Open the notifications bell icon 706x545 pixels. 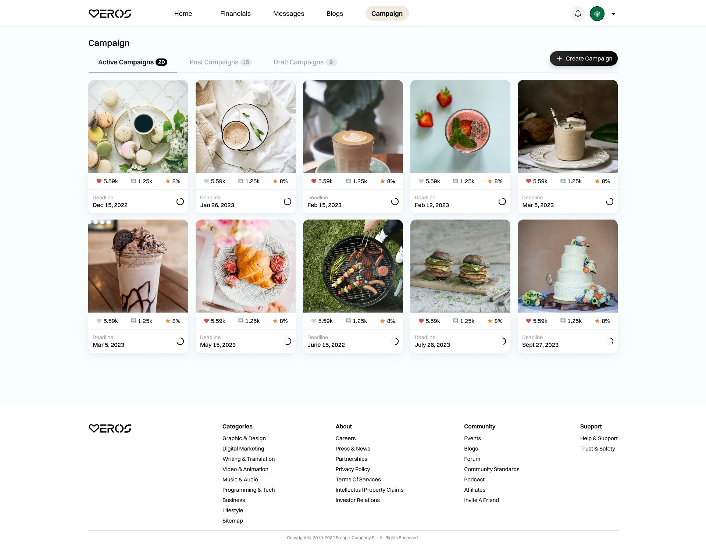coord(578,14)
